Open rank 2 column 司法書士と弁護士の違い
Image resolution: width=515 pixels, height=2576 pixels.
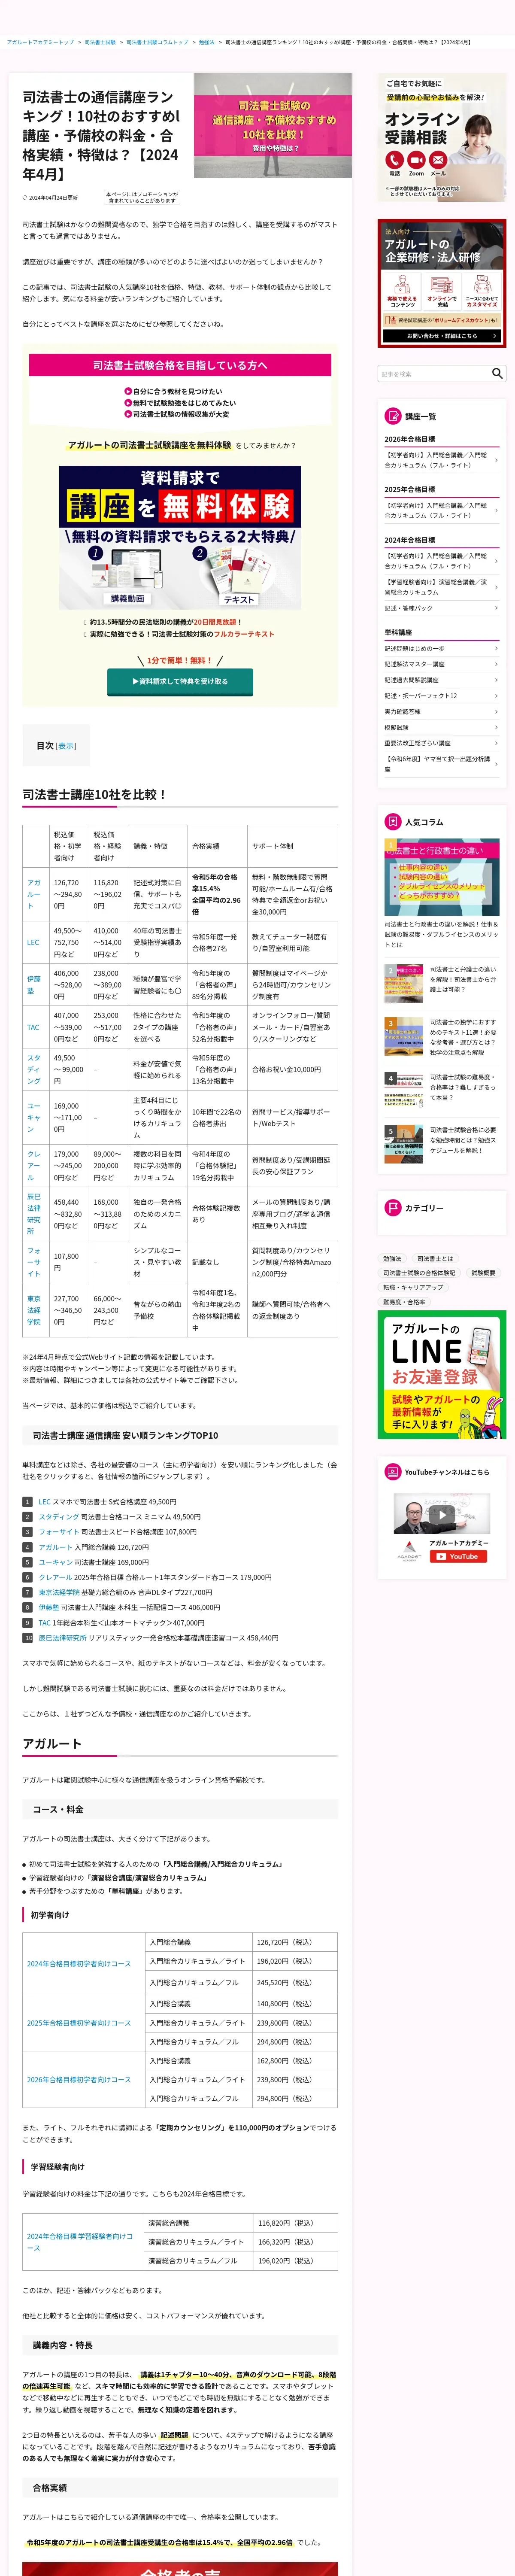tap(441, 984)
